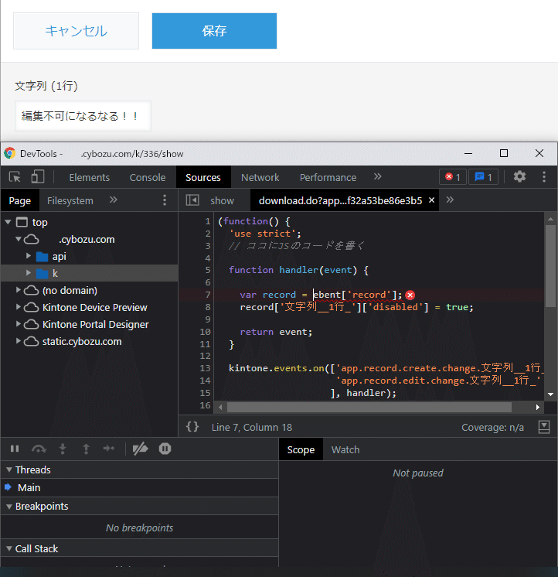Toggle pause on exceptions icon

click(x=165, y=449)
